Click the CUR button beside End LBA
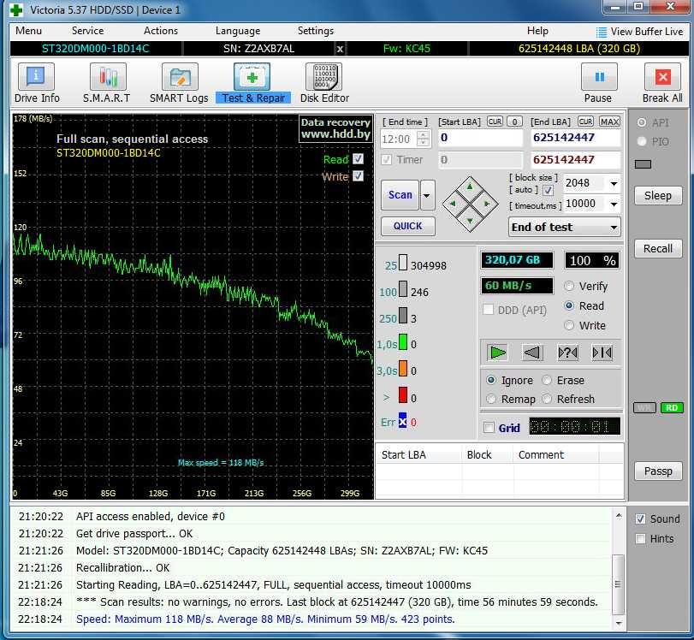The width and height of the screenshot is (694, 640). coord(585,121)
